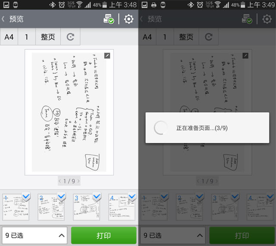This screenshot has width=276, height=246.
Task: Select page 4 thumbnail in left screen
Action: click(x=121, y=206)
